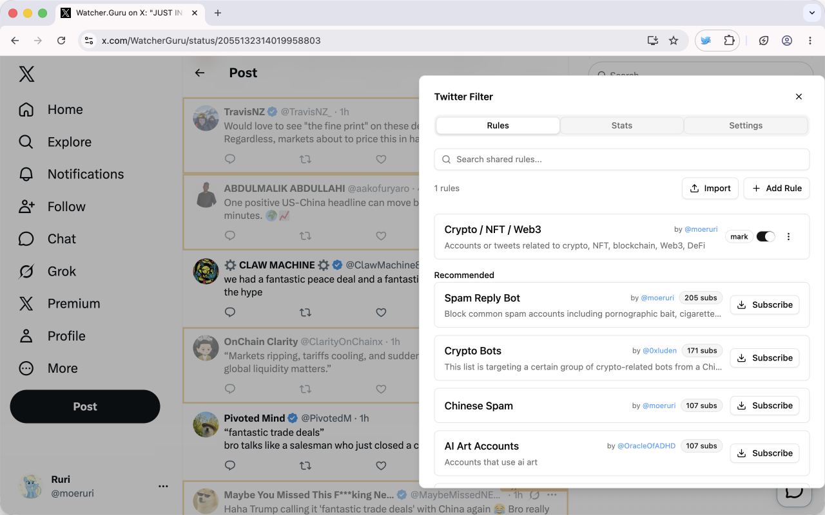Reload the page
Screen dimensions: 825x515
point(61,41)
